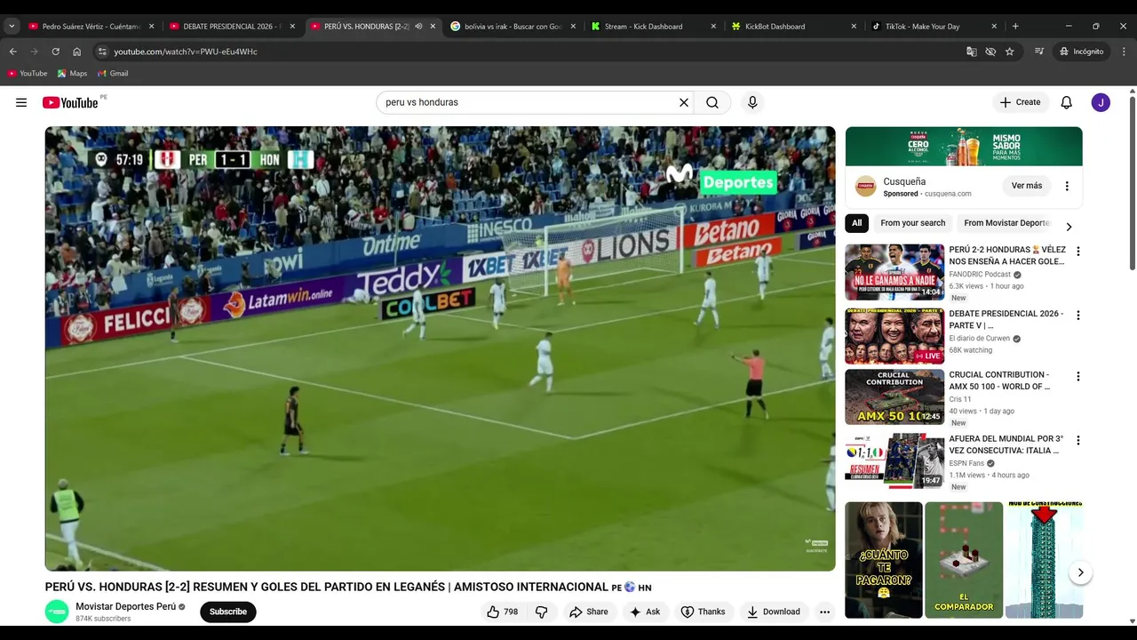Click the Ask button
Screen dimensions: 1137x640
coord(645,612)
